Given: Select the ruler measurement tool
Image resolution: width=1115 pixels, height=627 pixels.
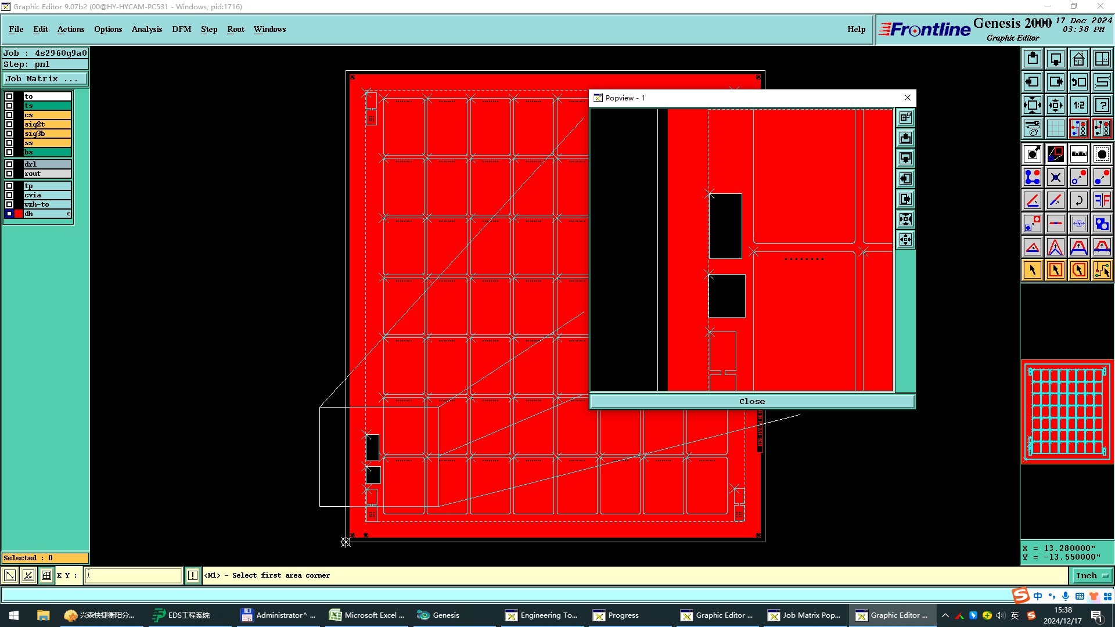Looking at the screenshot, I should point(1078,154).
